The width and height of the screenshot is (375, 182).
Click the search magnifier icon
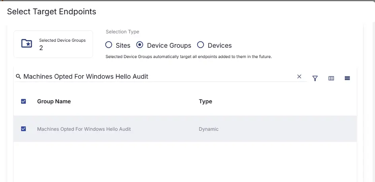tap(18, 76)
